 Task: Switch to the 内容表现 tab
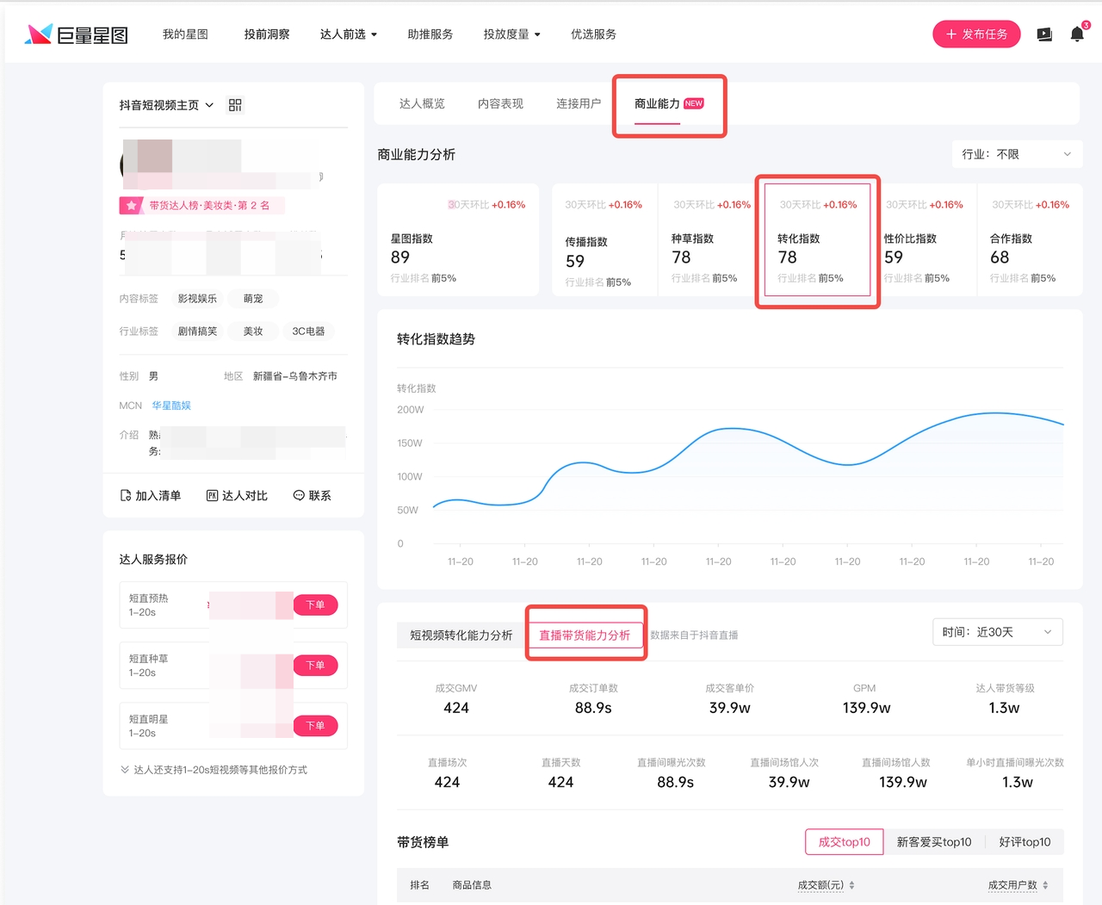tap(500, 103)
